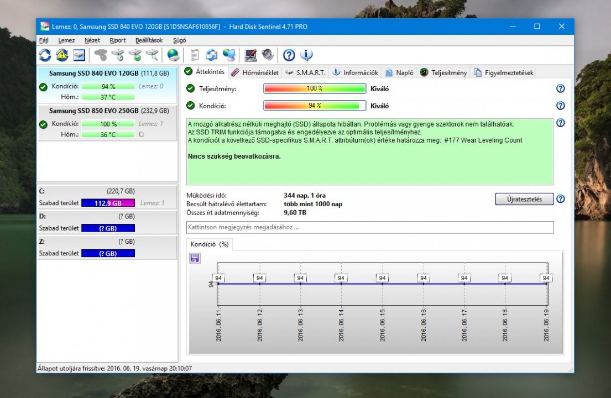Click the help question mark toolbar icon
Viewport: 611px width, 398px height.
pos(289,55)
